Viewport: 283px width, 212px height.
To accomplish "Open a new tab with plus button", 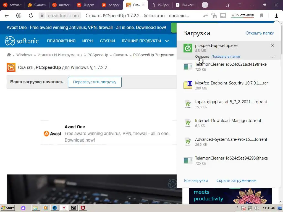I will pos(205,5).
